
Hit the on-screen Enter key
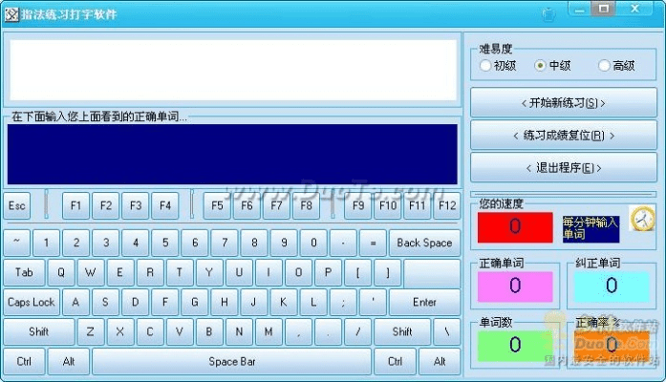pyautogui.click(x=424, y=302)
